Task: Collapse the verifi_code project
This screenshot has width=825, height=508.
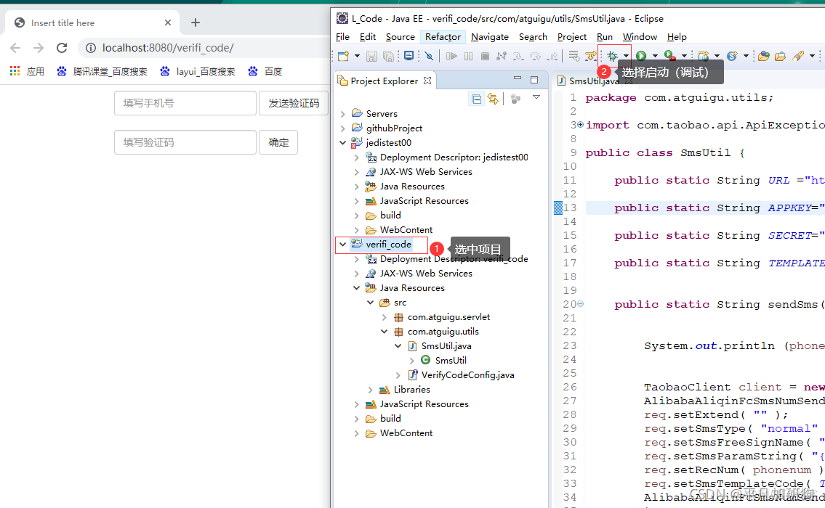Action: point(342,245)
